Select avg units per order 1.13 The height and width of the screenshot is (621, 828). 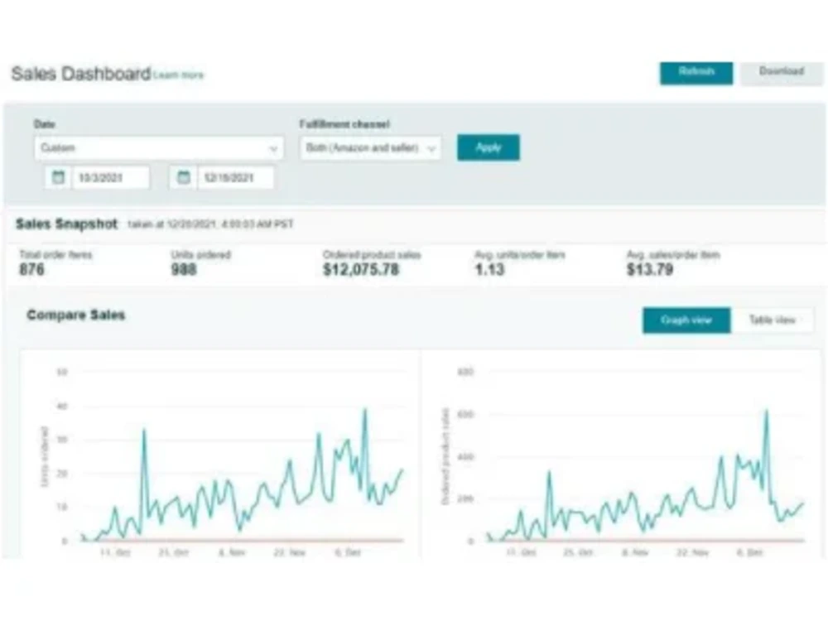[x=489, y=269]
